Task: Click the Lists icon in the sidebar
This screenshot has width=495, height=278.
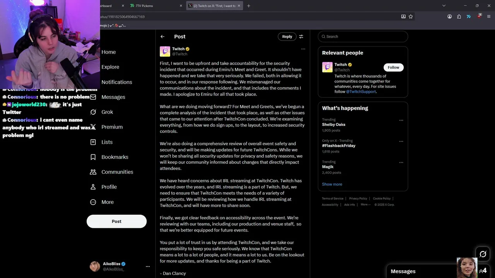Action: coord(93,142)
